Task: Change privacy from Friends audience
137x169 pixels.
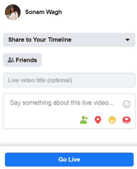Action: click(22, 60)
